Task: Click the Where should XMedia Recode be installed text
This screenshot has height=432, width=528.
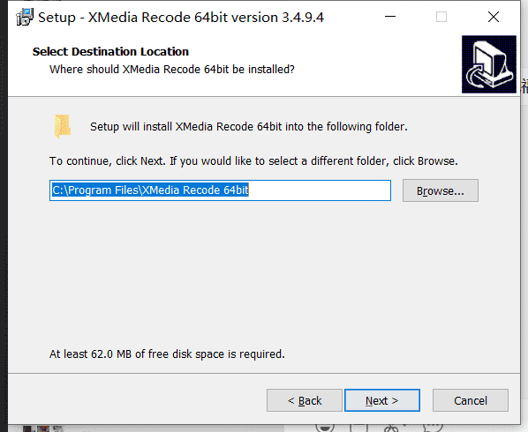Action: click(172, 70)
